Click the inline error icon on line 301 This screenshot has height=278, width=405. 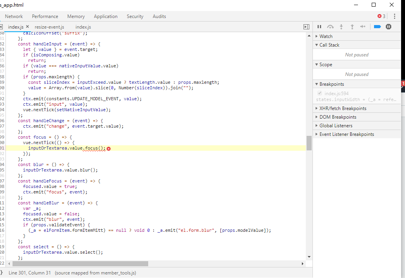click(x=109, y=148)
